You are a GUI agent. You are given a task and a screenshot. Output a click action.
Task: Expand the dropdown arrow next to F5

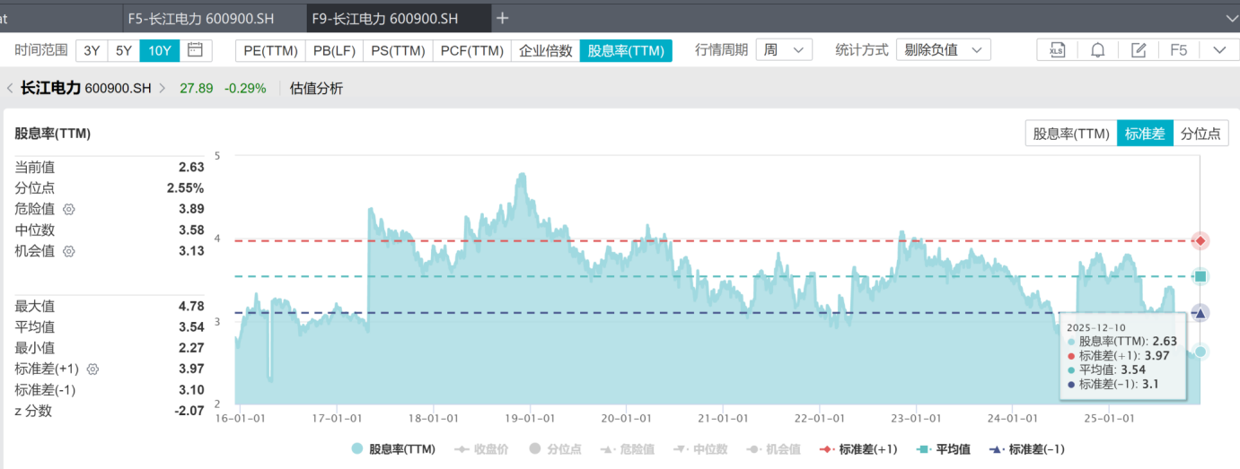coord(1219,50)
